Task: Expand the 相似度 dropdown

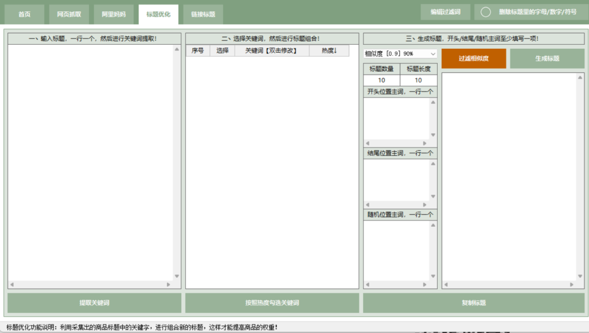Action: tap(400, 53)
